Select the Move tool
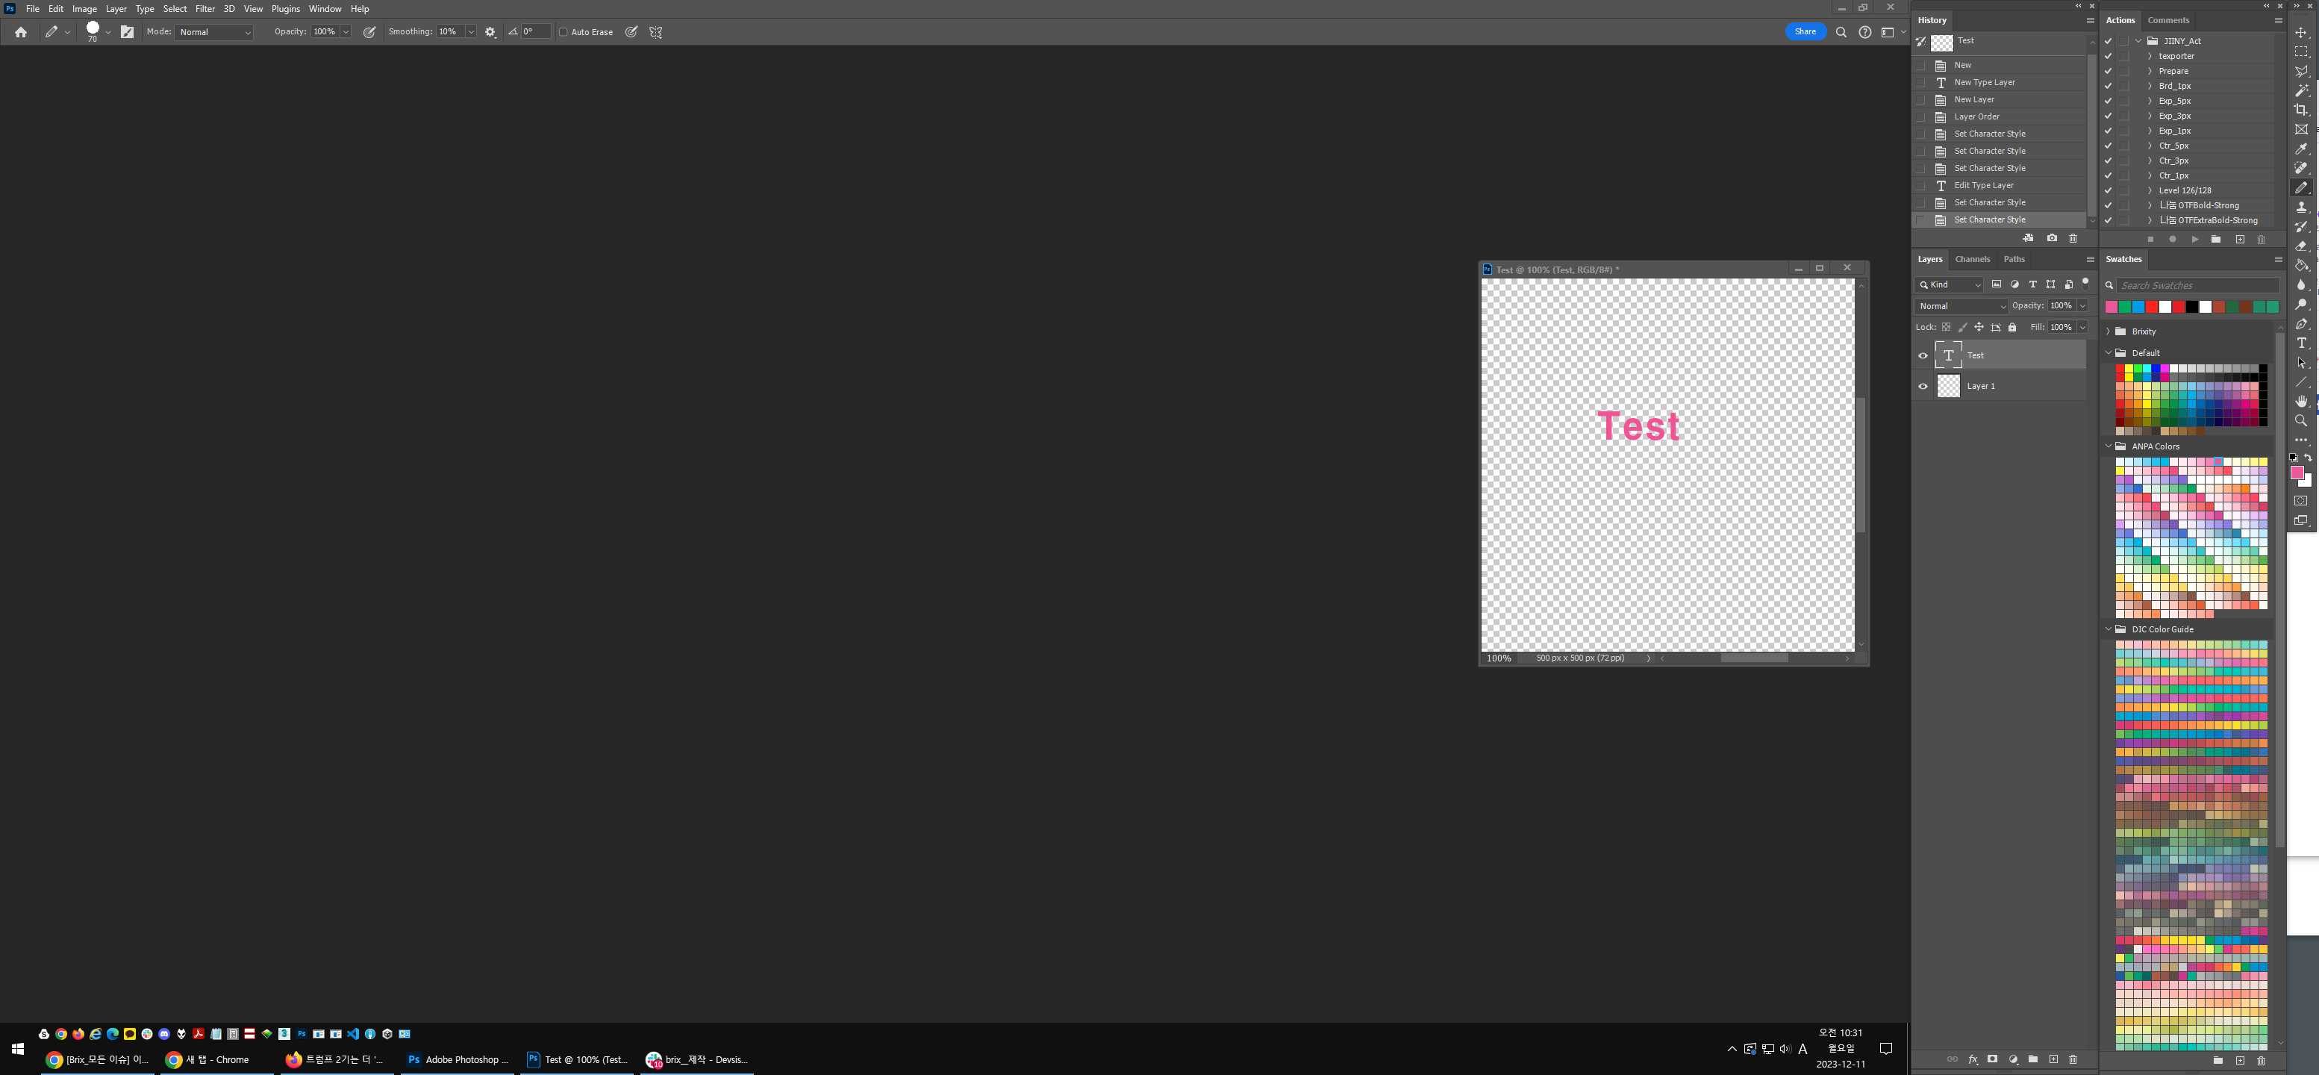Screen dimensions: 2319x1075 [2303, 32]
